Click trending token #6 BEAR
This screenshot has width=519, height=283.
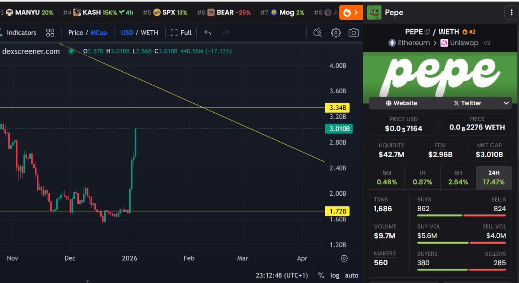(x=224, y=13)
